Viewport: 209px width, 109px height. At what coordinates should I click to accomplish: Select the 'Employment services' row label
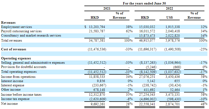[17, 27]
